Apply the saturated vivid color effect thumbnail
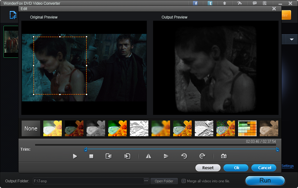Image resolution: width=298 pixels, height=188 pixels. click(x=117, y=128)
